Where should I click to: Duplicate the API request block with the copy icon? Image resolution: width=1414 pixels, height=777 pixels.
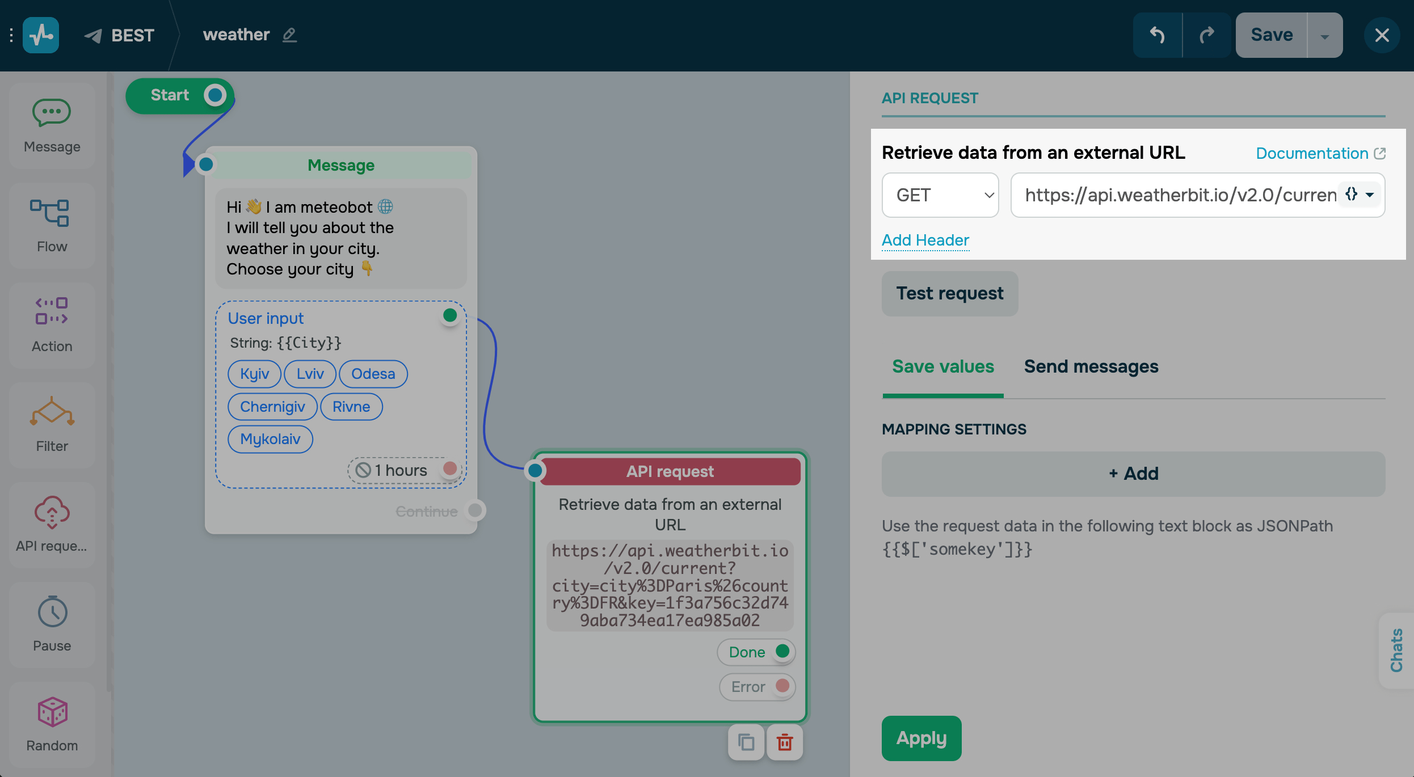coord(746,742)
